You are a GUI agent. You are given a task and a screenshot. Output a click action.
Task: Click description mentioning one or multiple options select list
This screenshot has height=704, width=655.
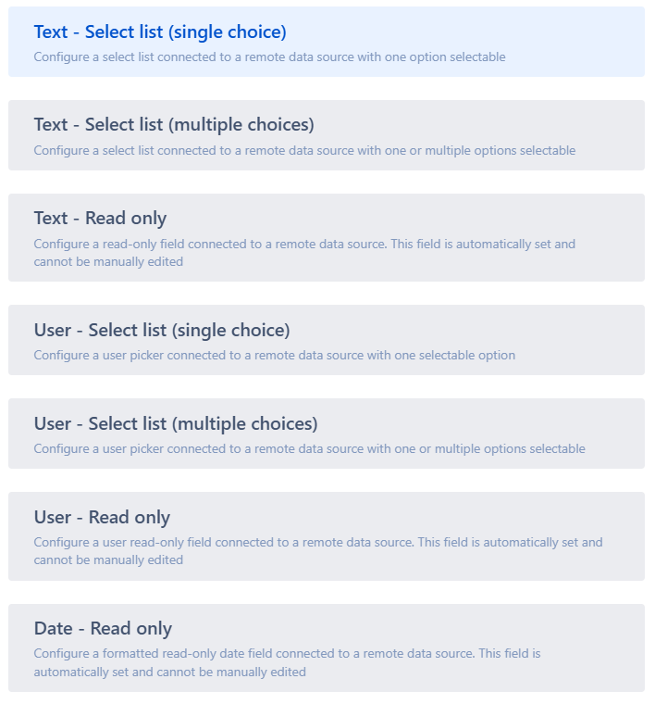[304, 150]
